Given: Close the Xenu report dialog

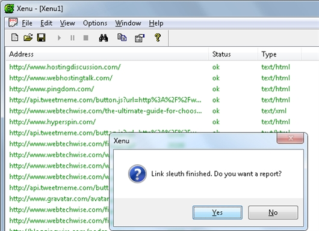Looking at the screenshot, I should click(291, 138).
